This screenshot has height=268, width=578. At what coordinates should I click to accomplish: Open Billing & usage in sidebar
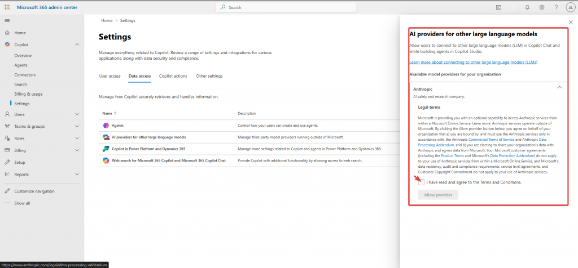click(x=28, y=94)
